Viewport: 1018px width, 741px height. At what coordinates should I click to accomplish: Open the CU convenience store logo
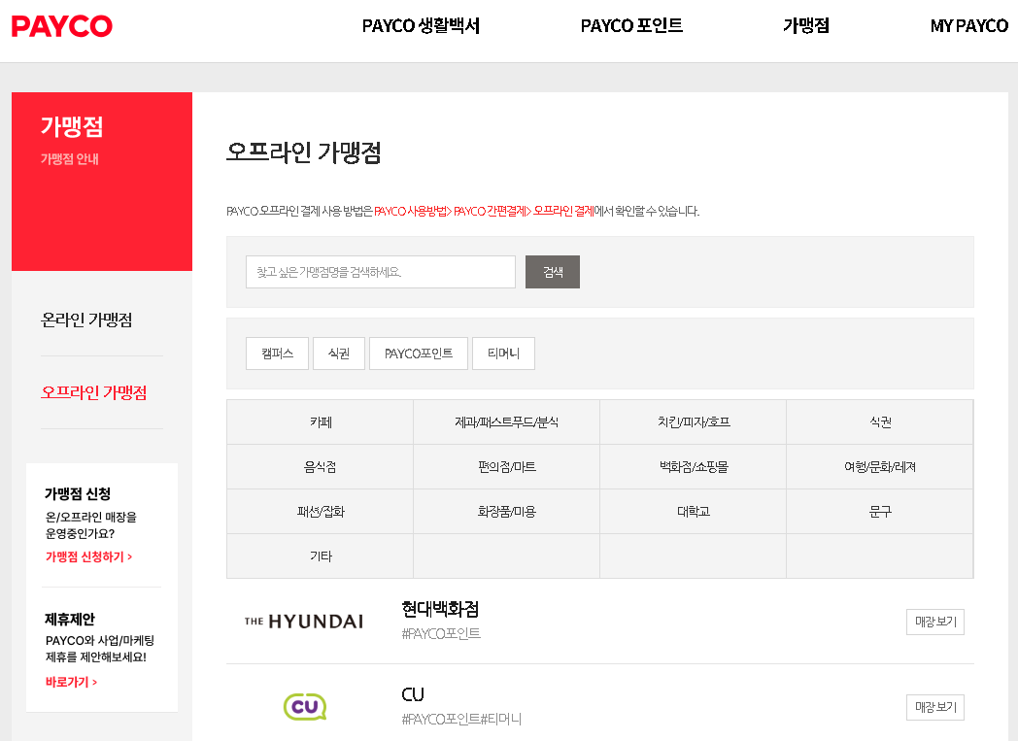pyautogui.click(x=304, y=707)
